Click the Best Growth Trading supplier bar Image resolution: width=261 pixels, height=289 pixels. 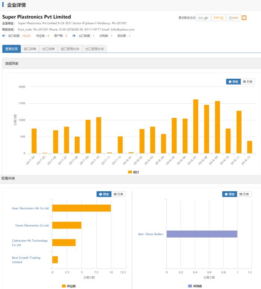[x=55, y=260]
